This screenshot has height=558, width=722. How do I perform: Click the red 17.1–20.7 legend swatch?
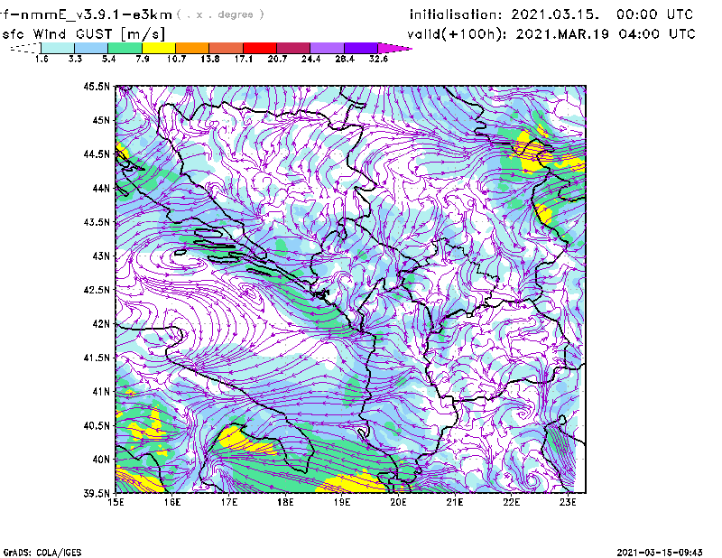[260, 48]
